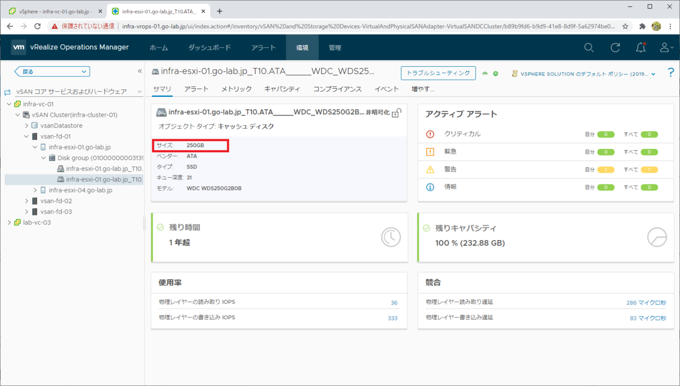Open the search magnifier in the header

pos(589,48)
